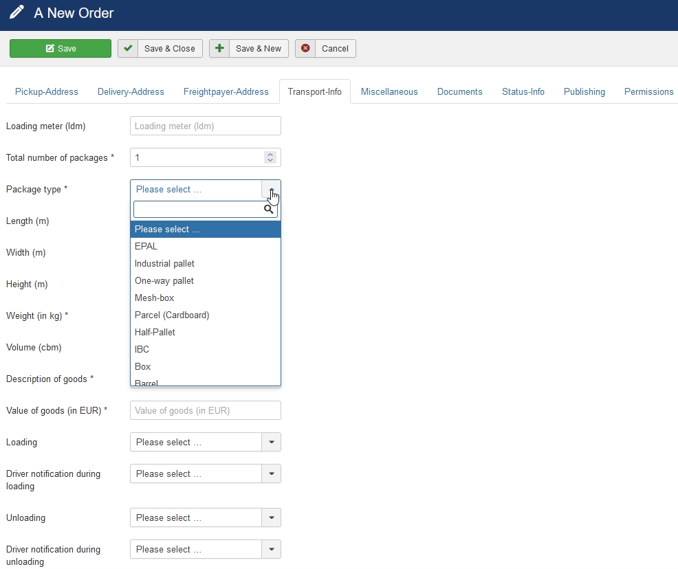
Task: Select EPAL package type
Action: point(206,246)
